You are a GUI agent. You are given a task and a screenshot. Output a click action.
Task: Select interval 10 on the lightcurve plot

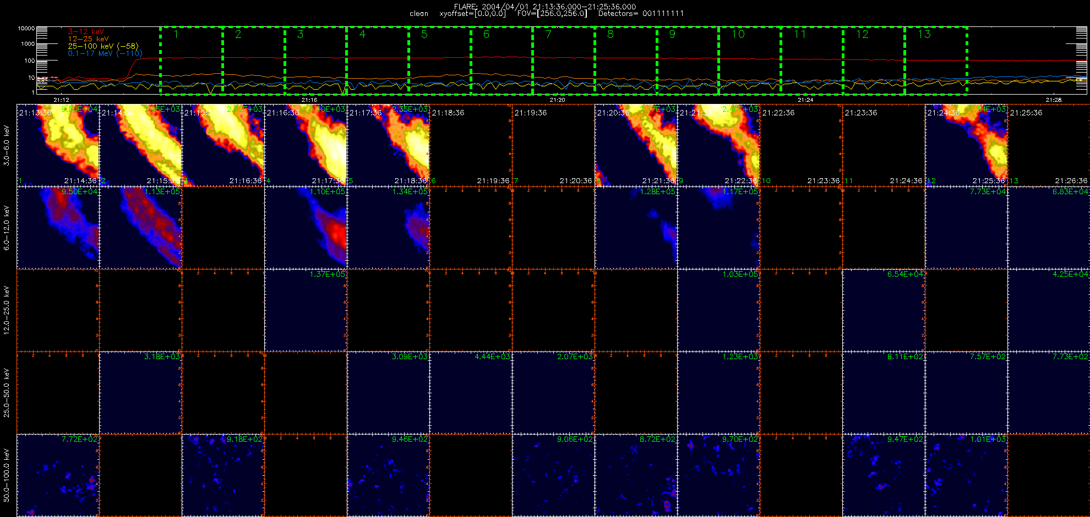click(750, 61)
